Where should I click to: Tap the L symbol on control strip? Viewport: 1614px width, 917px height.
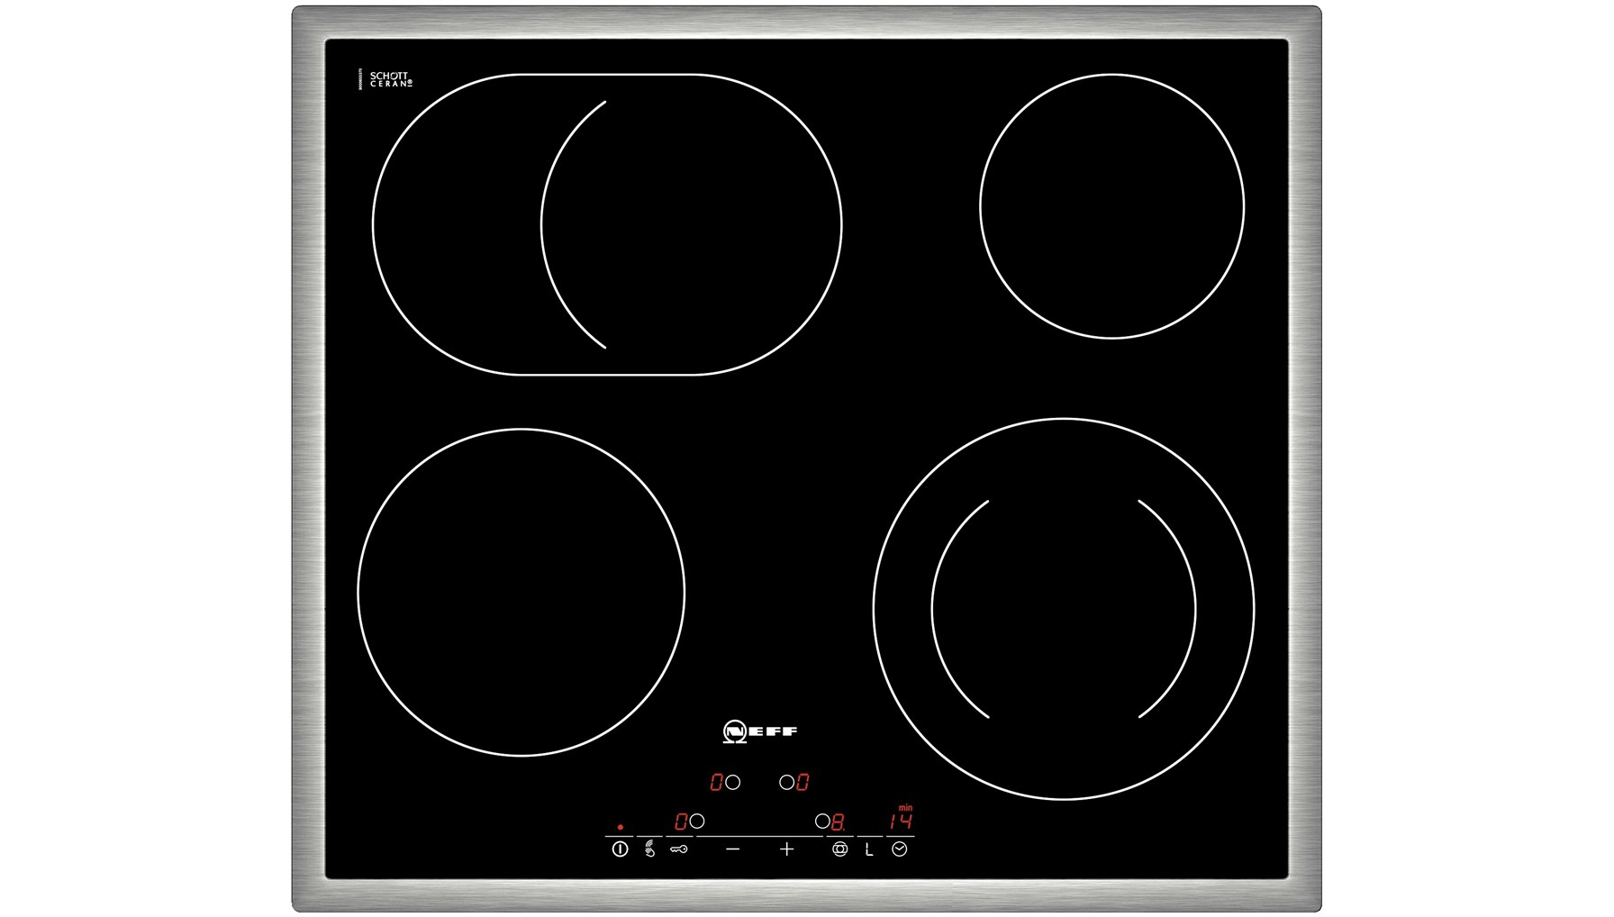869,849
